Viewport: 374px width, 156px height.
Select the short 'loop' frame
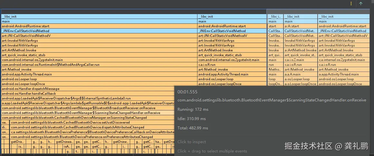(x=275, y=79)
